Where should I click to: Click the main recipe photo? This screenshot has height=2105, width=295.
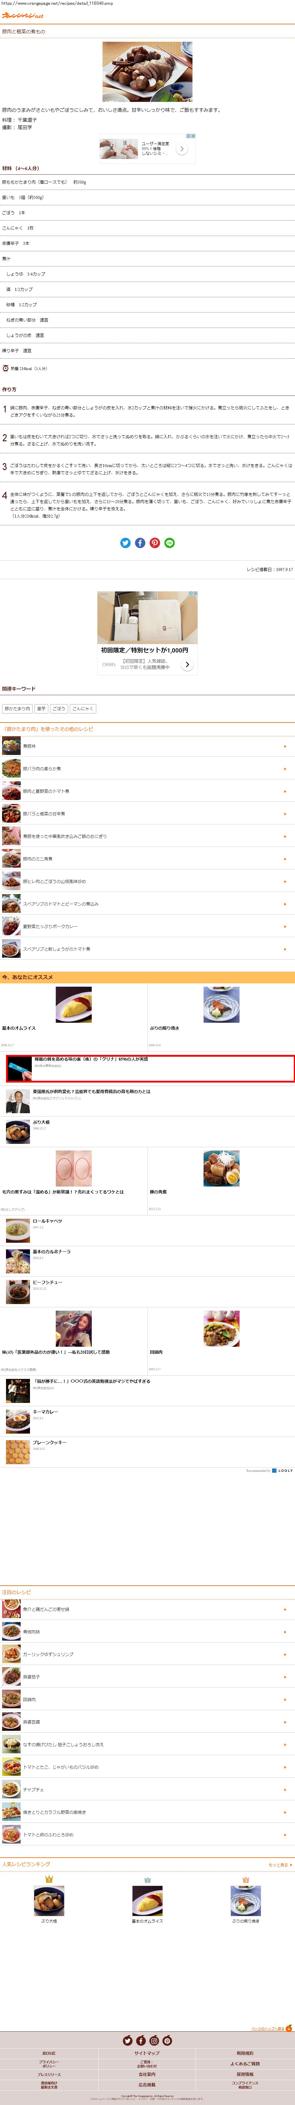click(x=147, y=72)
